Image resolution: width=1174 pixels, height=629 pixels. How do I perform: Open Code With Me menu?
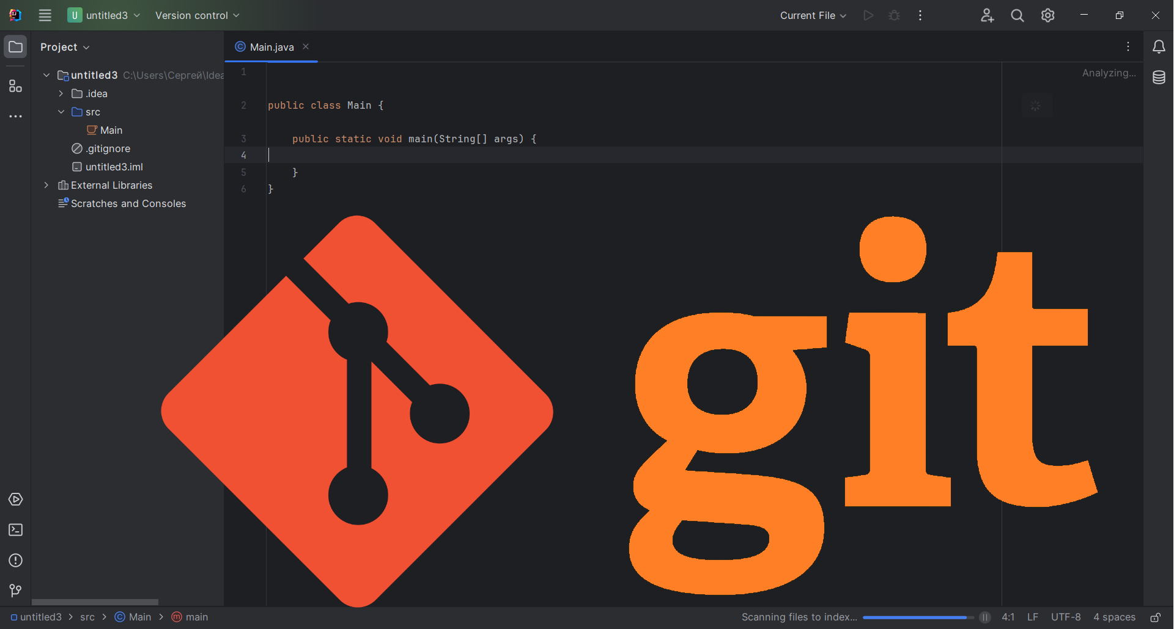[987, 15]
